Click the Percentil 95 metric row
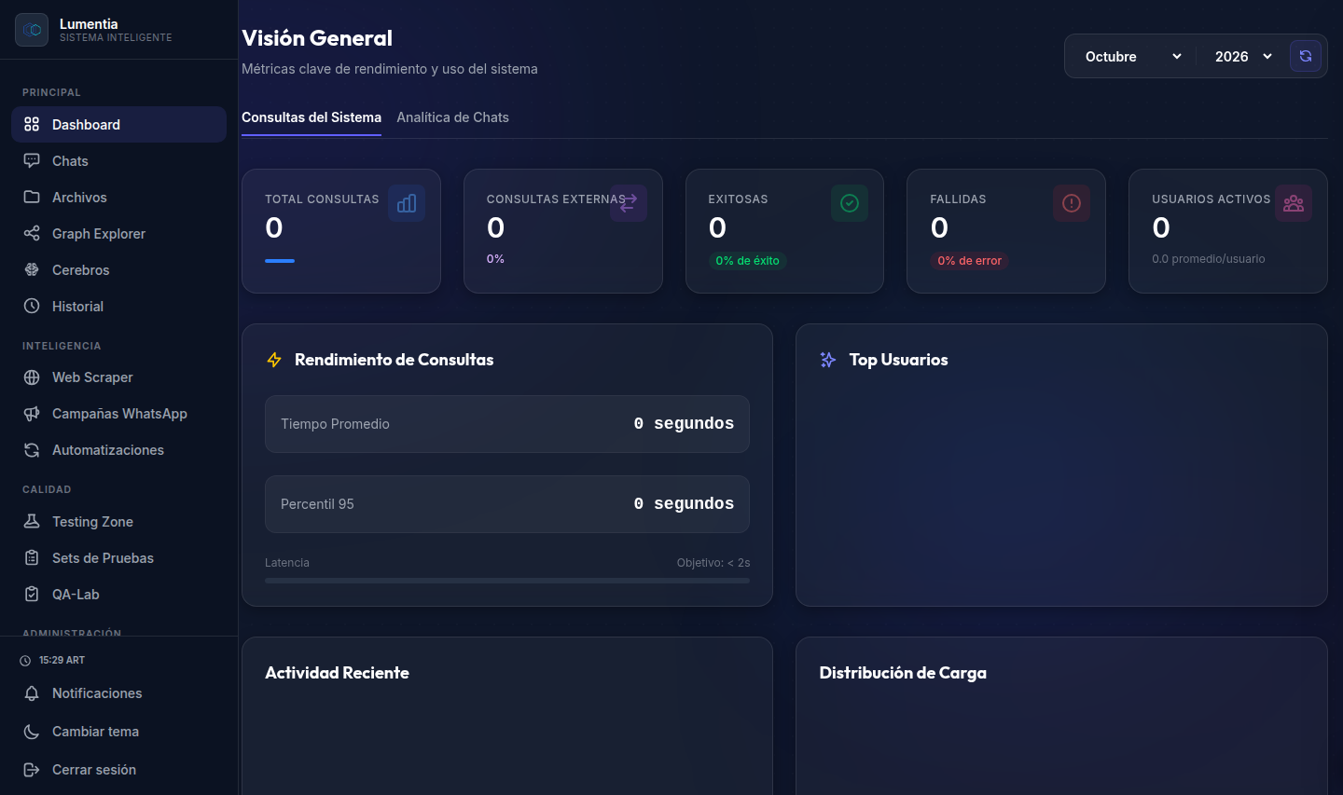1343x795 pixels. coord(507,504)
